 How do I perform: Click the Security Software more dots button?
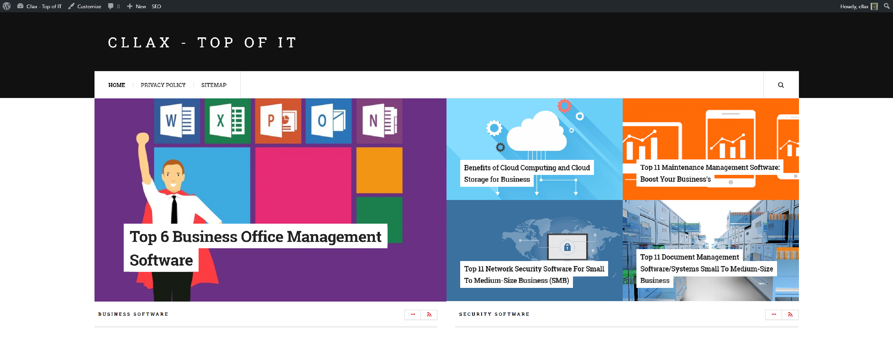tap(773, 315)
